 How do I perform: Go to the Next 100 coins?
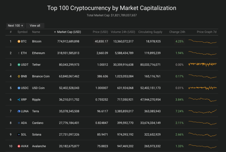point(15,25)
